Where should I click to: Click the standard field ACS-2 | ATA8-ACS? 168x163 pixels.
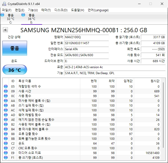click(115, 67)
